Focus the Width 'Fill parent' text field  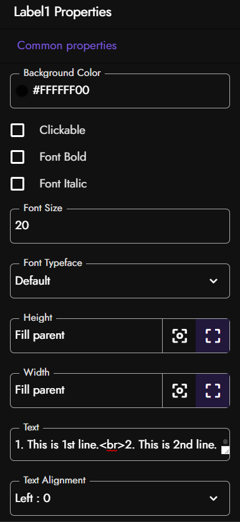(86, 391)
